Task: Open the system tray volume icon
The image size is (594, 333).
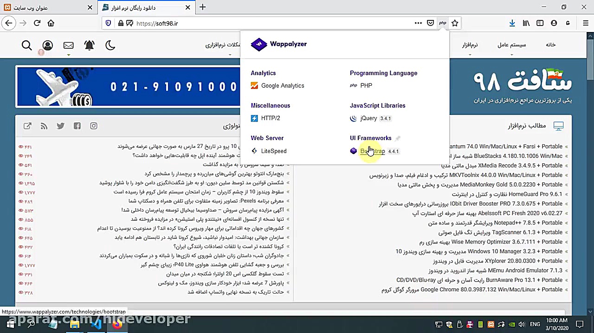Action: click(x=522, y=324)
